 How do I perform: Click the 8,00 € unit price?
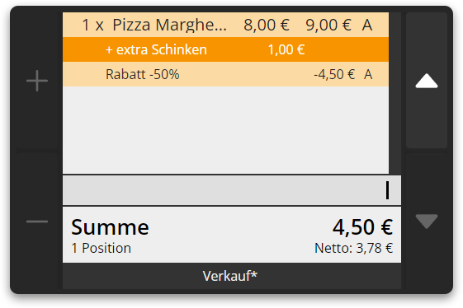267,25
